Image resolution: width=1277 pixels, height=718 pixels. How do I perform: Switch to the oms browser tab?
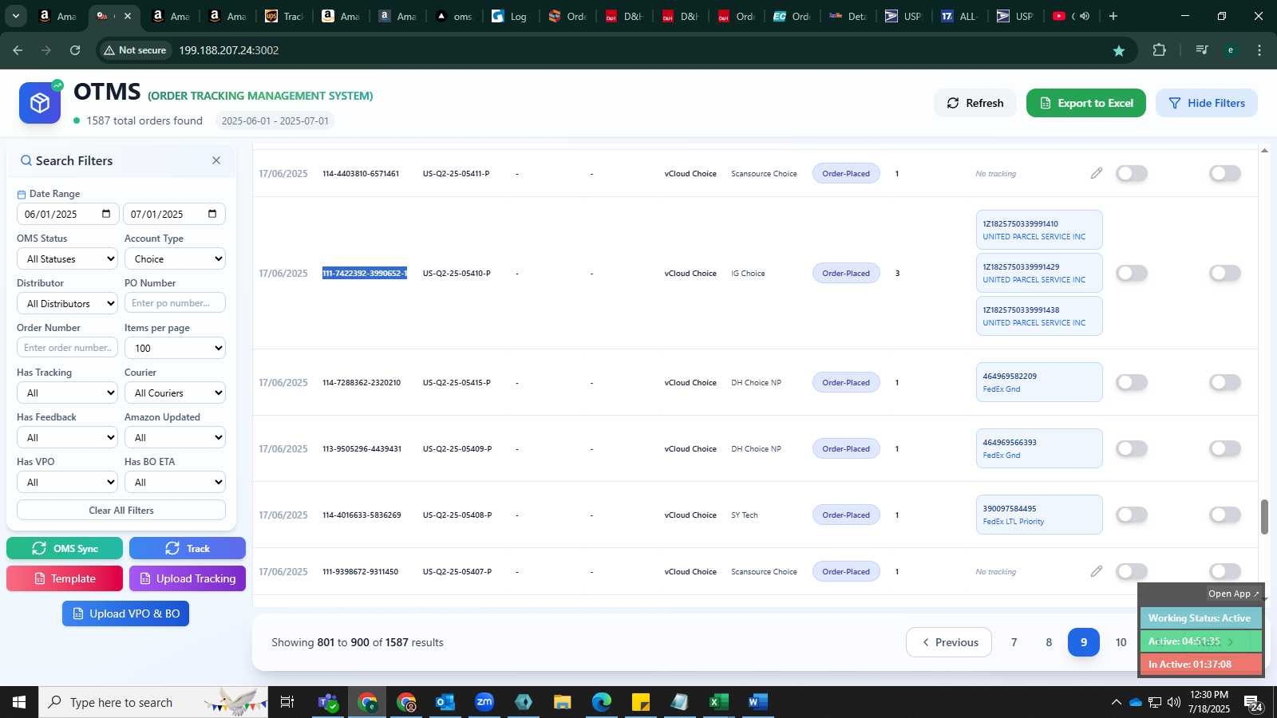(453, 16)
